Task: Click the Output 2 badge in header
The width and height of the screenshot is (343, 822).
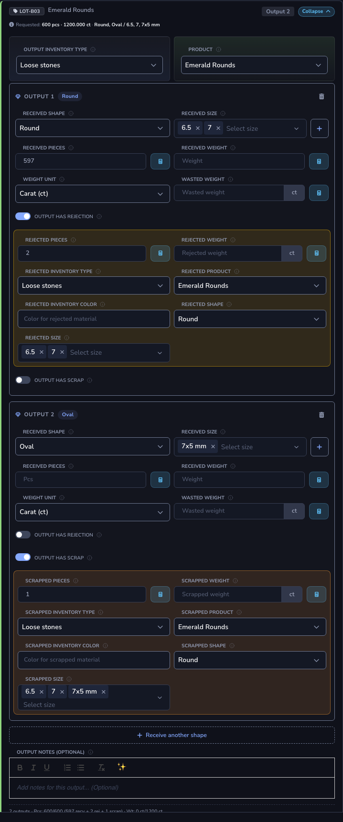Action: tap(278, 11)
